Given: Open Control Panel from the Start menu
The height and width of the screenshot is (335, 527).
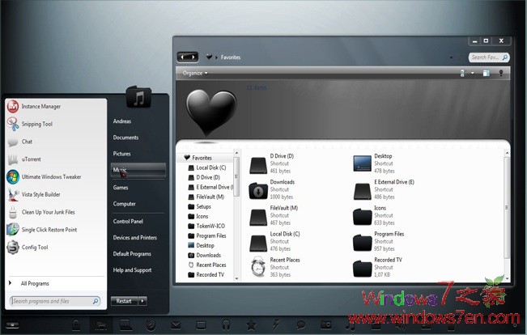Looking at the screenshot, I should click(128, 221).
